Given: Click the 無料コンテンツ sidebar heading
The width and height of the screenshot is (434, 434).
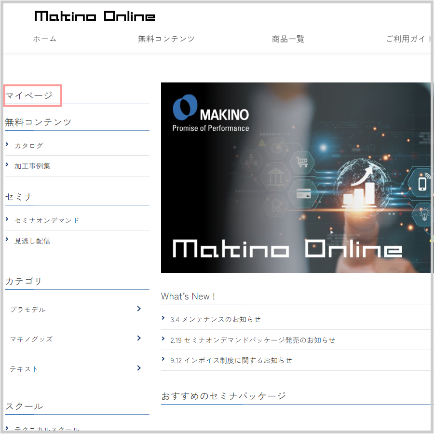Looking at the screenshot, I should pos(38,122).
